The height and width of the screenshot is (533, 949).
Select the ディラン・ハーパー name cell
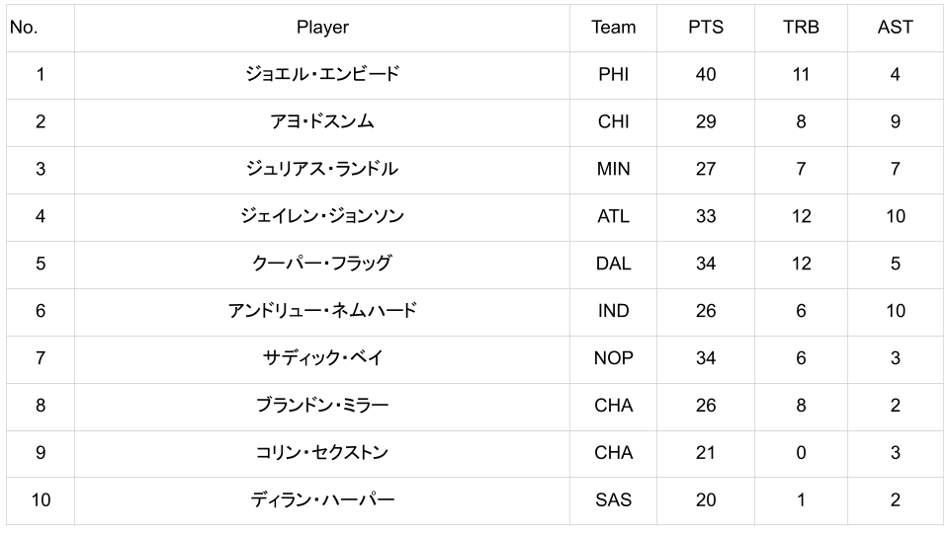click(x=322, y=500)
